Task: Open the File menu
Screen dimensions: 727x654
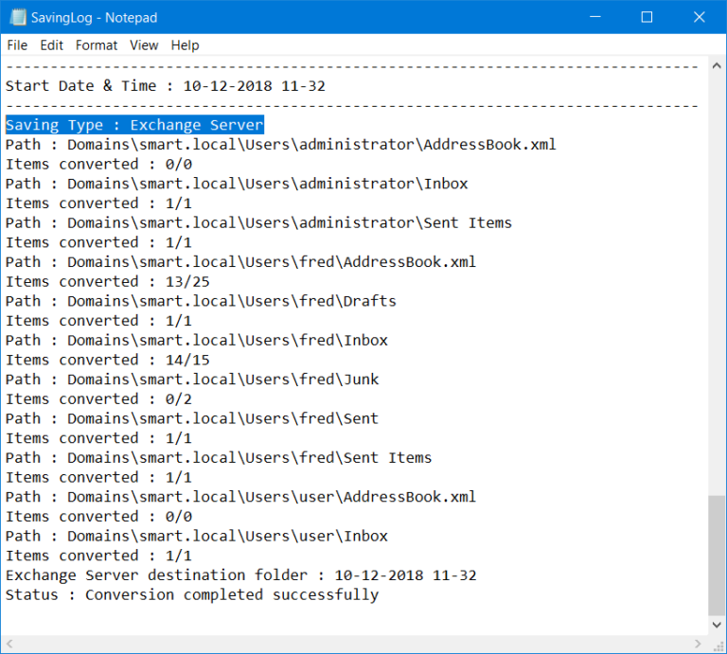Action: coord(17,45)
